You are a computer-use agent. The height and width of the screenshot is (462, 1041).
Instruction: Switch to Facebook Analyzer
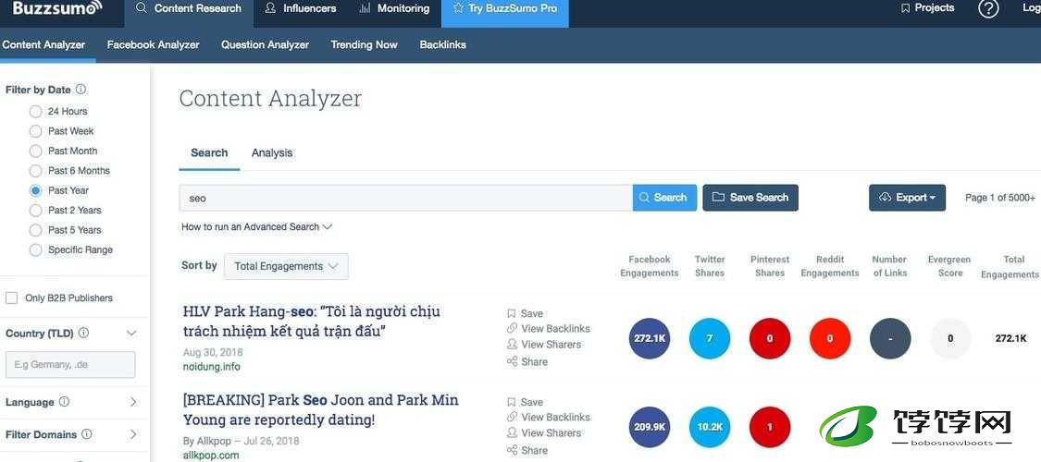(154, 44)
